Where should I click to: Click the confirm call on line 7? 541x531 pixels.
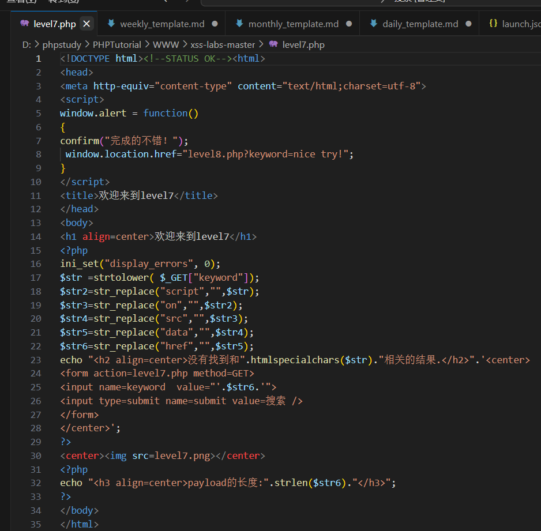(x=124, y=141)
